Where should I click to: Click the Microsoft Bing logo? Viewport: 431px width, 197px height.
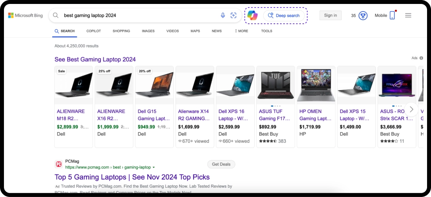[x=25, y=15]
